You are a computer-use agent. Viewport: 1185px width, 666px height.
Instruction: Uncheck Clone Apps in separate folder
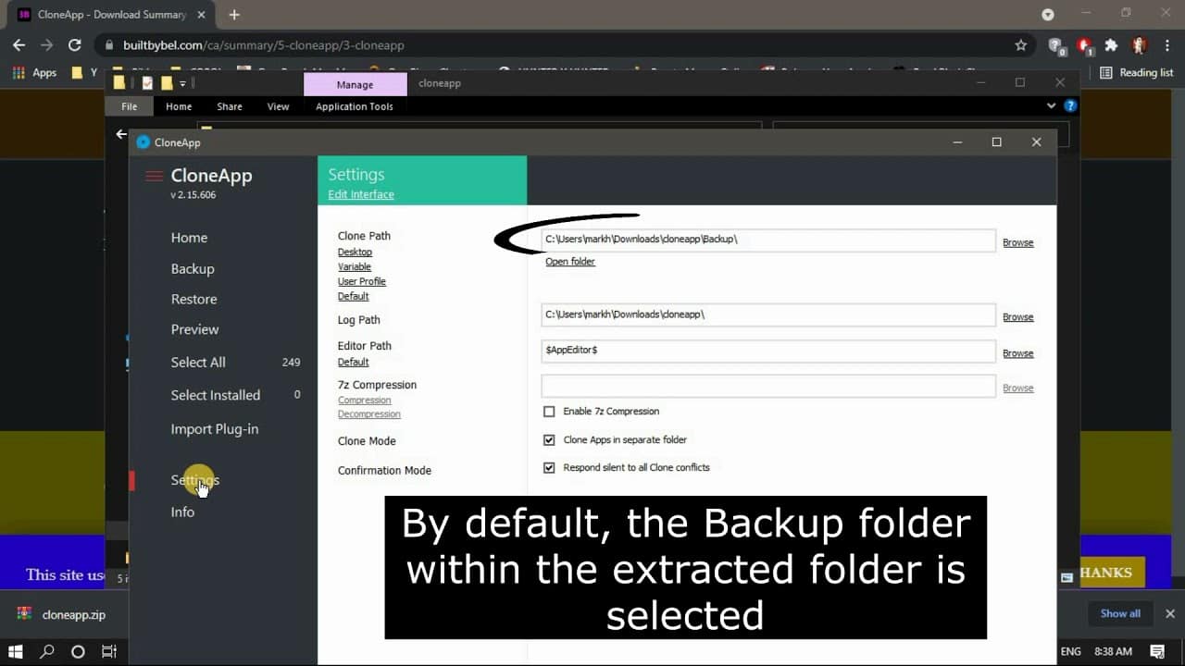click(549, 440)
